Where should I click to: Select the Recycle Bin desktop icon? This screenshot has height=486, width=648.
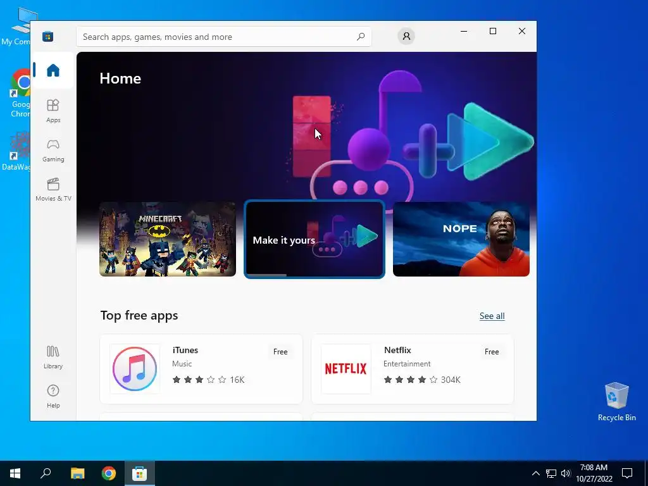pos(616,401)
